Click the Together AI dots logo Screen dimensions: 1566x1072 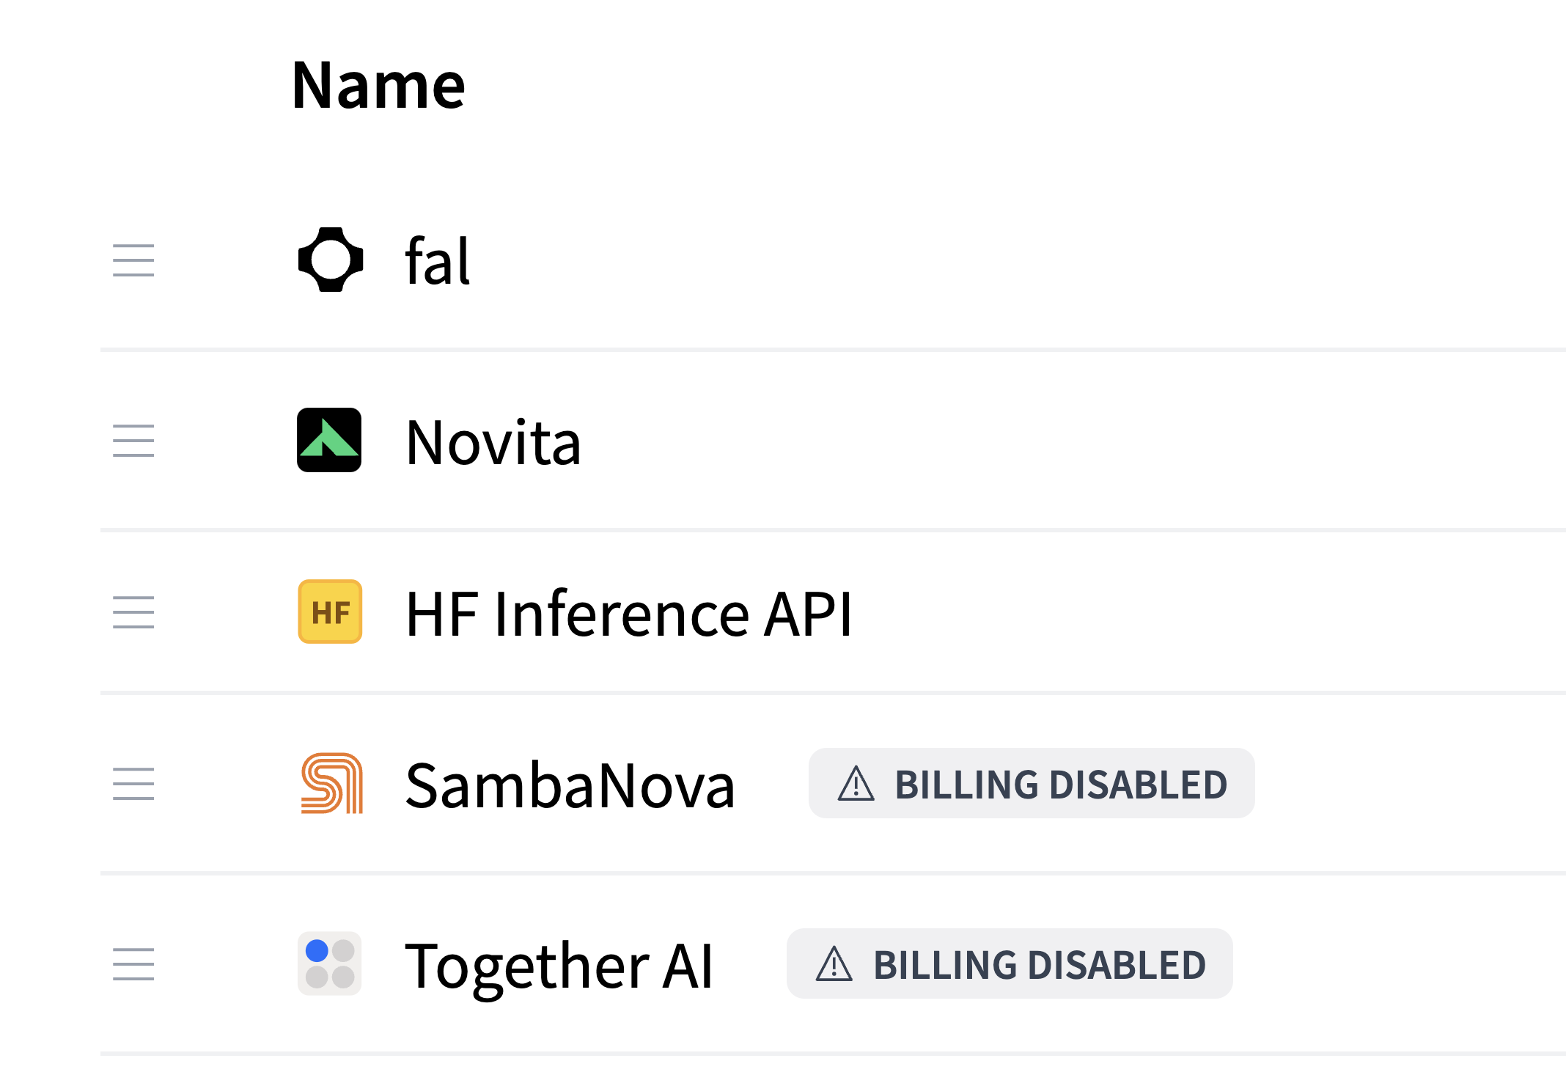(x=329, y=963)
